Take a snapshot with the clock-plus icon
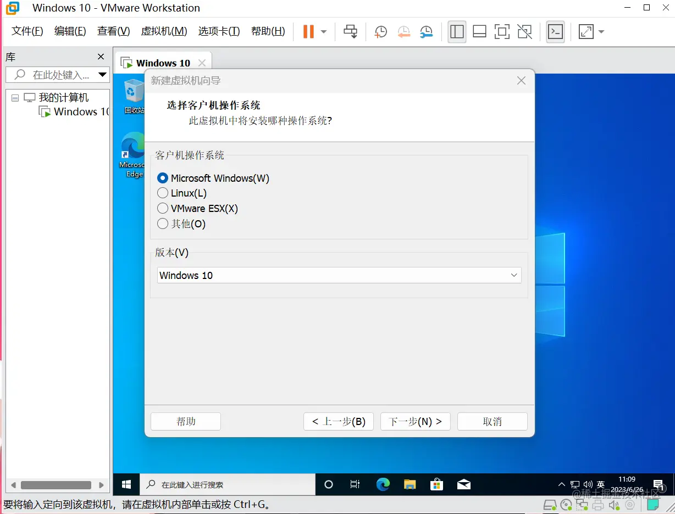Viewport: 675px width, 514px height. coord(380,32)
